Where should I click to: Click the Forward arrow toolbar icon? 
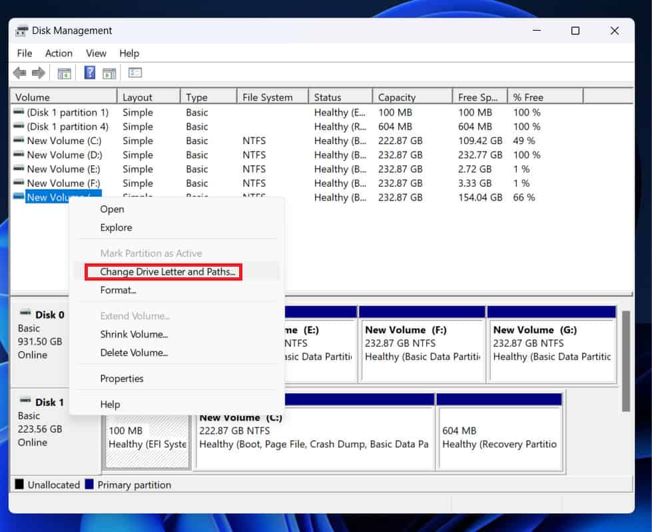39,73
